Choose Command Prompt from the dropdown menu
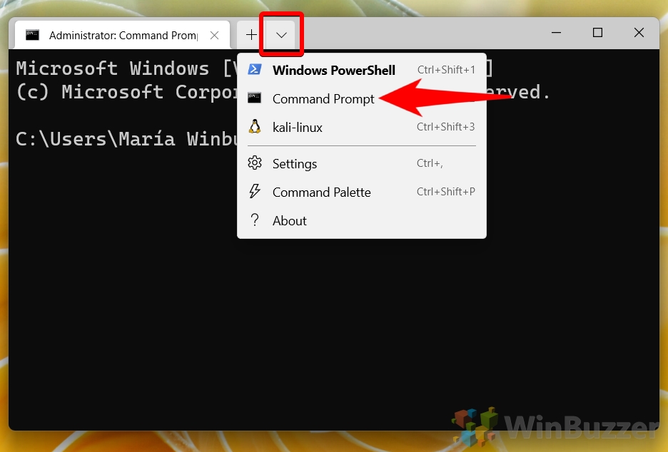Screen dimensions: 668x452 [x=323, y=98]
